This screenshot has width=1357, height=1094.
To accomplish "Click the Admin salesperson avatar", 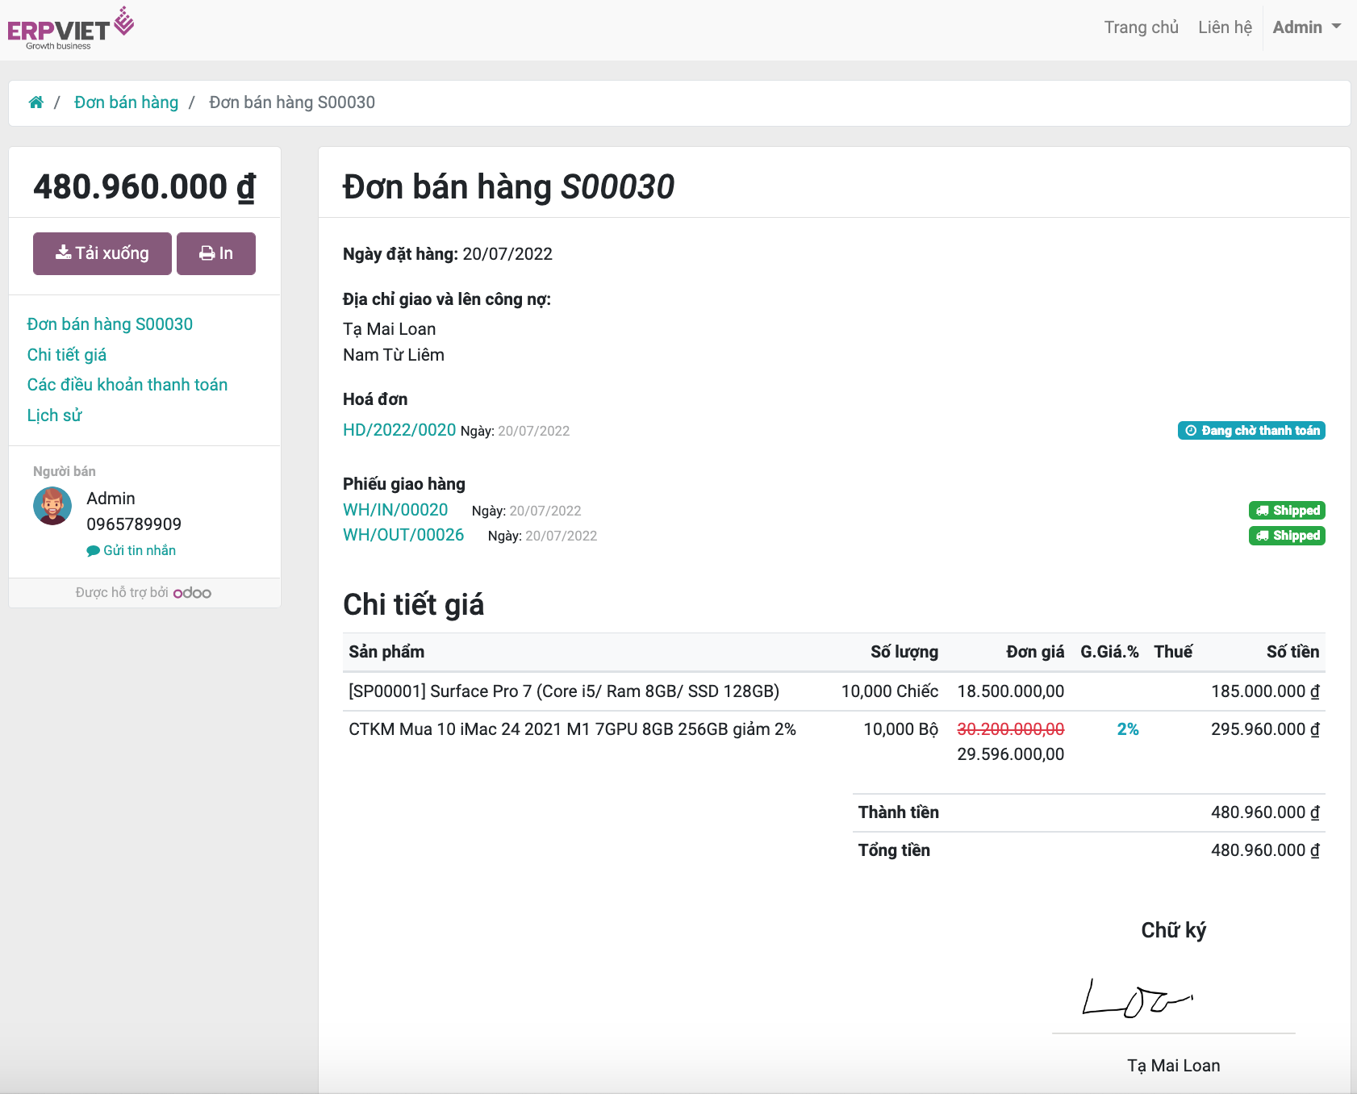I will pos(52,507).
